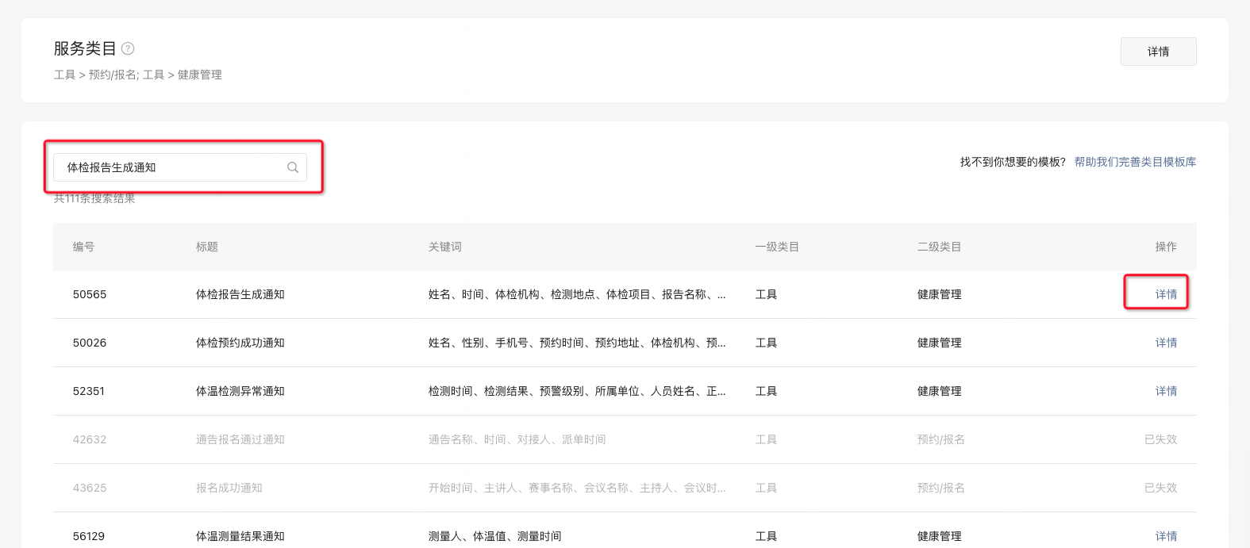Open 详情 for template 50565
The width and height of the screenshot is (1250, 548).
[x=1166, y=294]
